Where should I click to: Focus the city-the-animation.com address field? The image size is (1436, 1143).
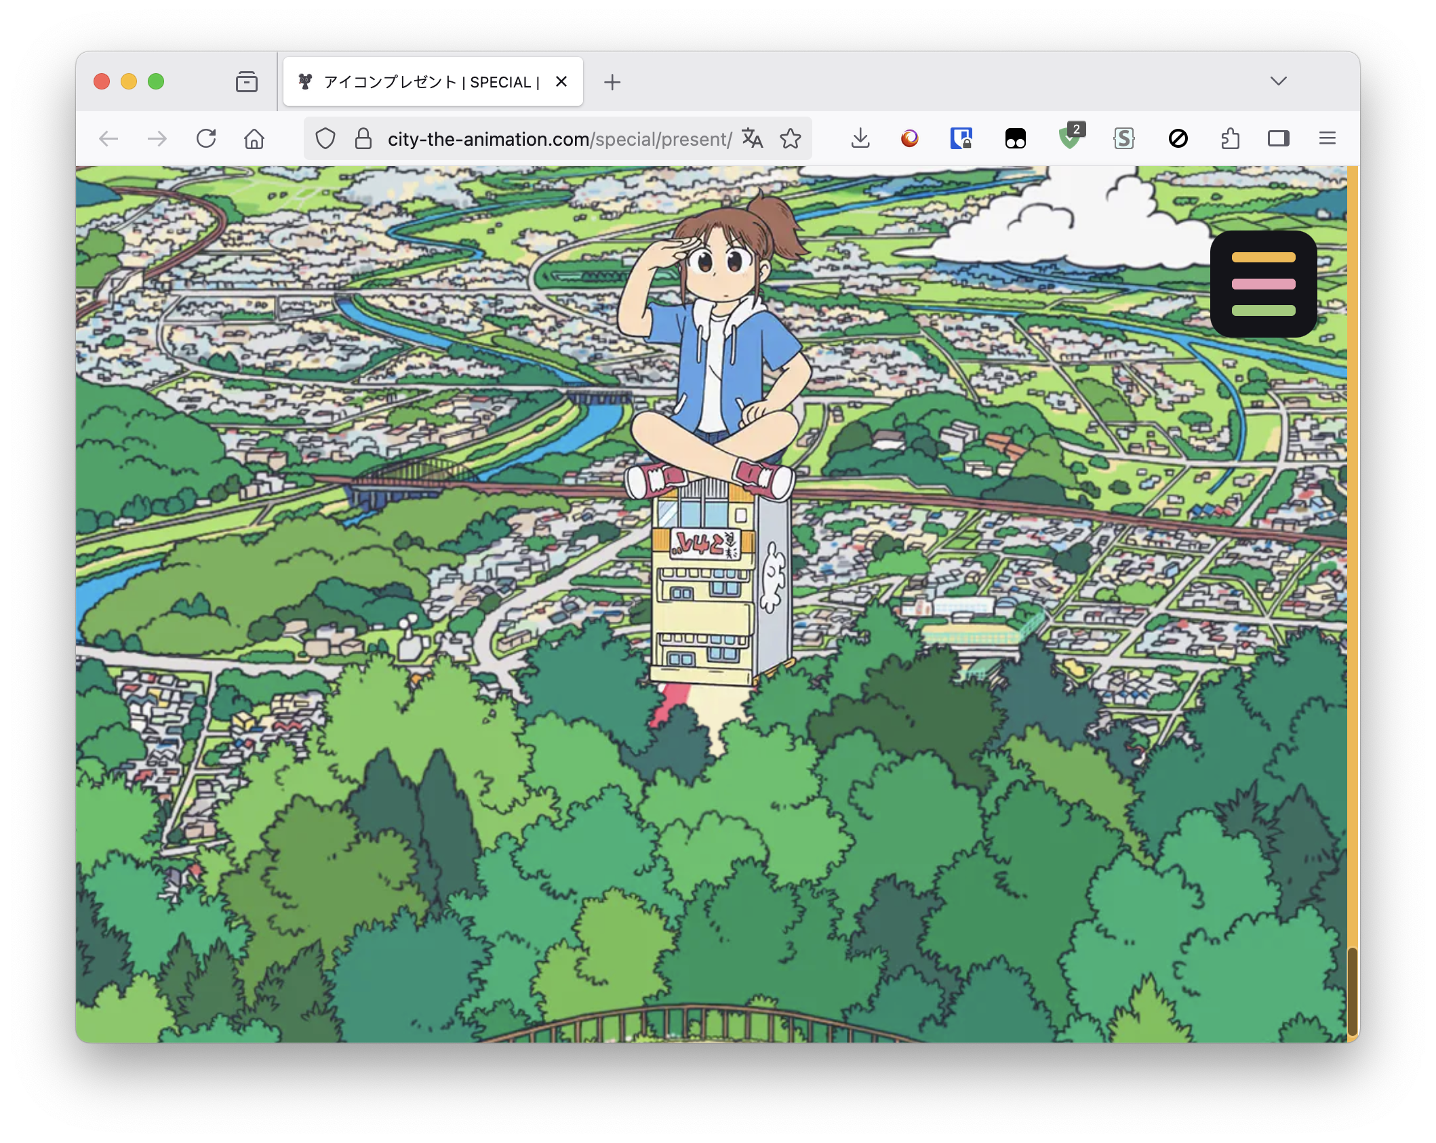pos(559,139)
